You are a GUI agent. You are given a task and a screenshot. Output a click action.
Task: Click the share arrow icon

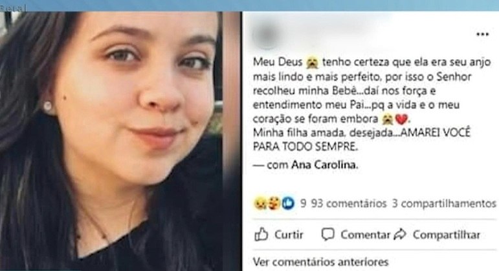[x=400, y=234]
